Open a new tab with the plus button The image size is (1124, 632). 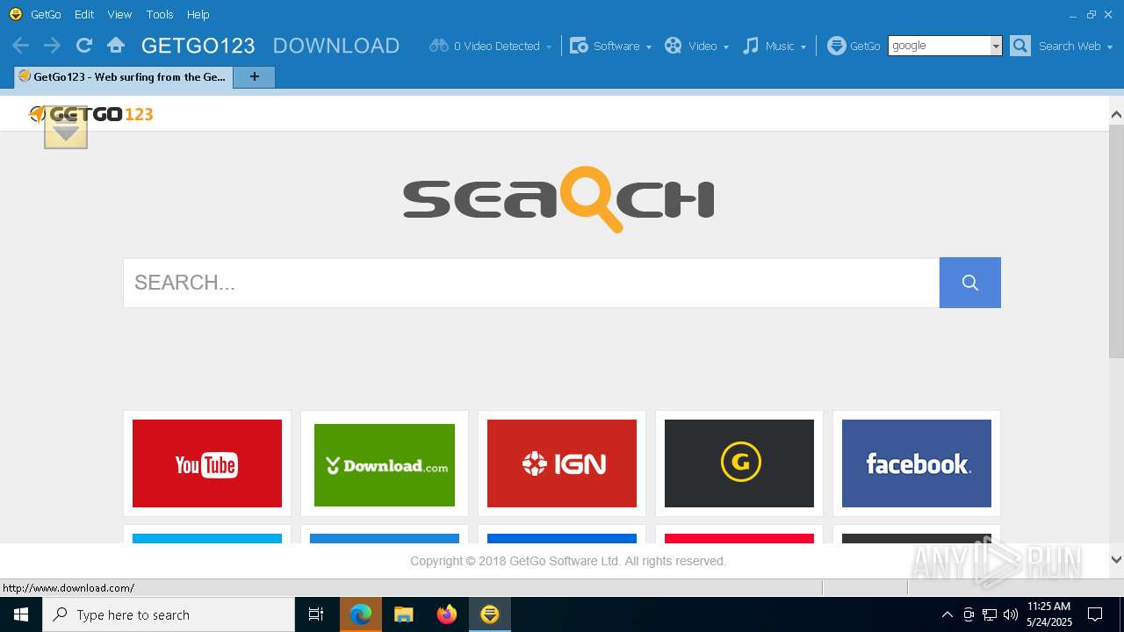(255, 77)
